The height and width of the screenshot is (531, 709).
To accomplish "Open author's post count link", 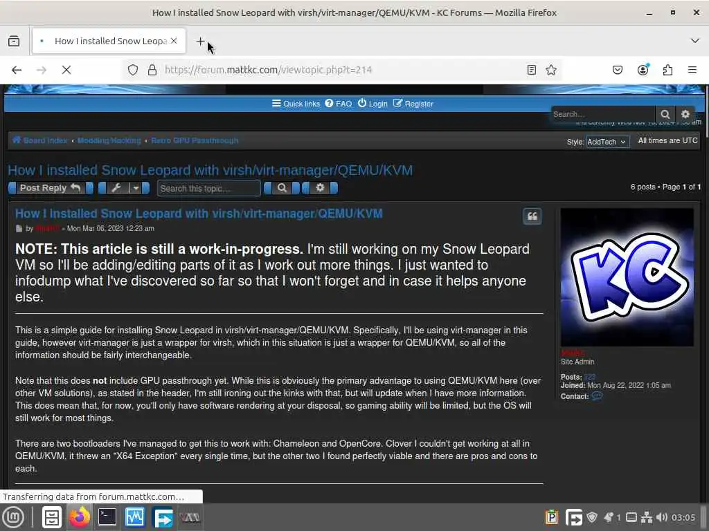I will coord(589,377).
